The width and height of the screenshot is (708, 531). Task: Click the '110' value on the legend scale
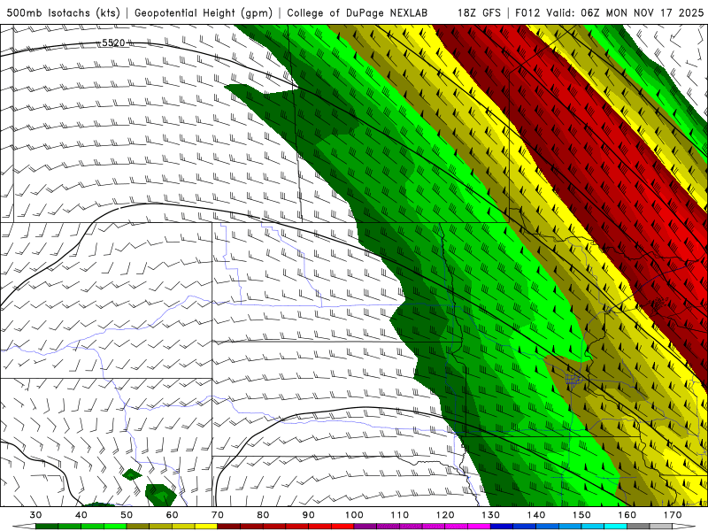(400, 515)
